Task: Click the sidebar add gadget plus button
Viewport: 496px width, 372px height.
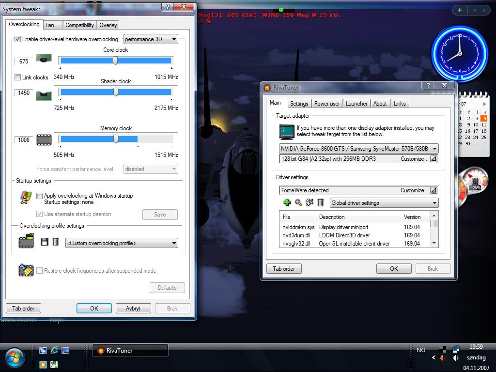Action: click(x=460, y=10)
